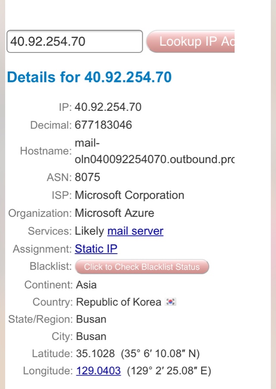The width and height of the screenshot is (276, 389).
Task: Click the Organization value Microsoft Azure
Action: pos(115,213)
